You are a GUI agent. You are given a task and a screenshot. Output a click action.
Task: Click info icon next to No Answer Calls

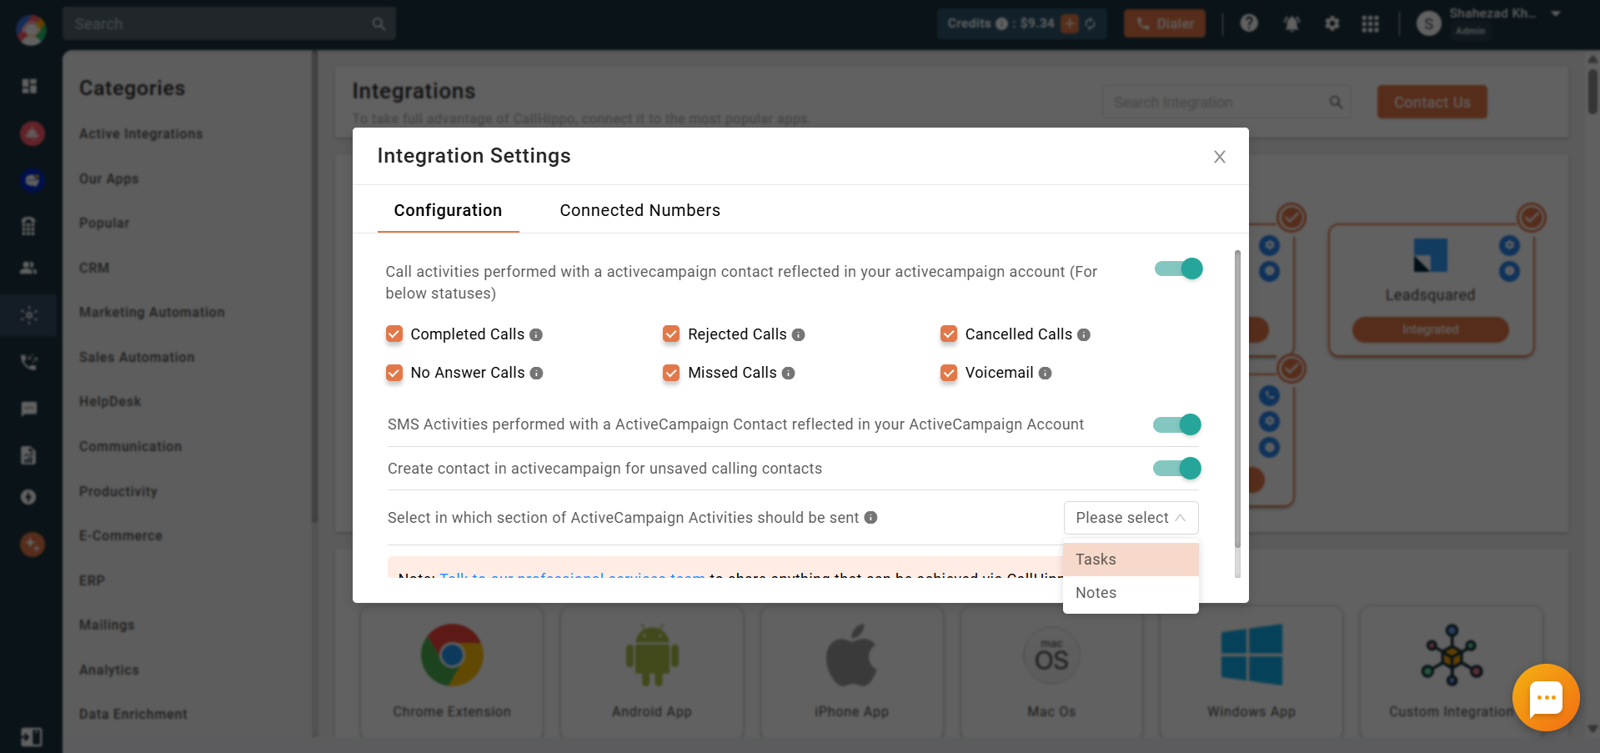click(x=536, y=373)
